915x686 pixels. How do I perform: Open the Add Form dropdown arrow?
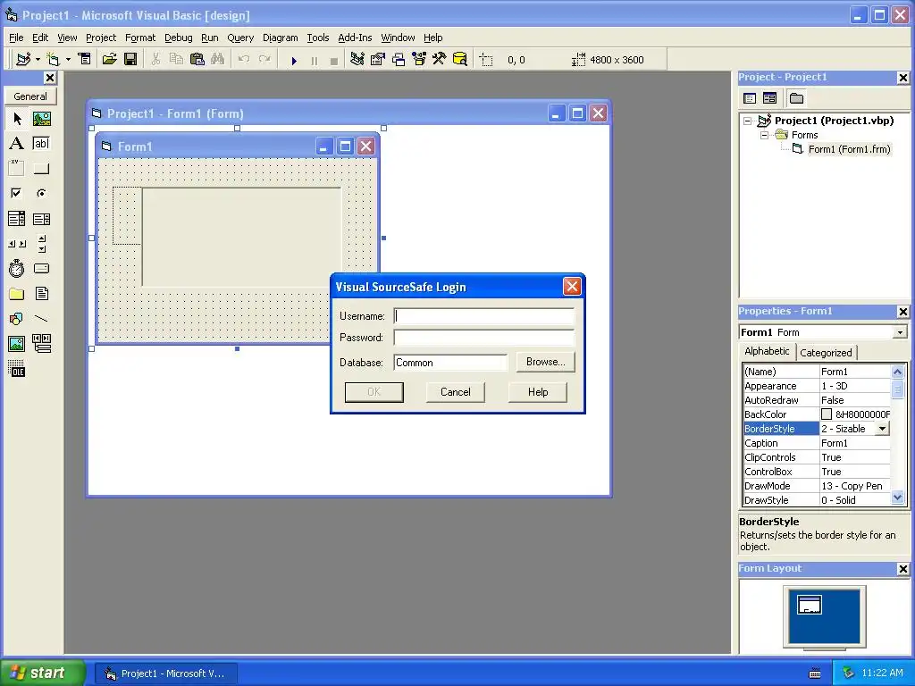(68, 59)
